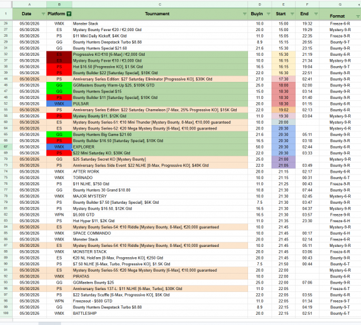Open the Start column filter dropdown
The image size is (361, 325).
click(x=292, y=14)
